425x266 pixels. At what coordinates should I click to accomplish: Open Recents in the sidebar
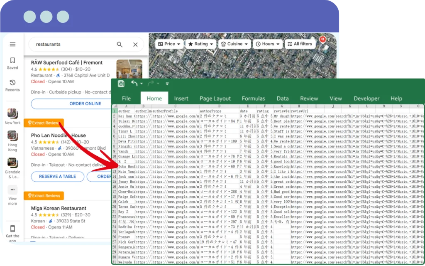pos(12,86)
